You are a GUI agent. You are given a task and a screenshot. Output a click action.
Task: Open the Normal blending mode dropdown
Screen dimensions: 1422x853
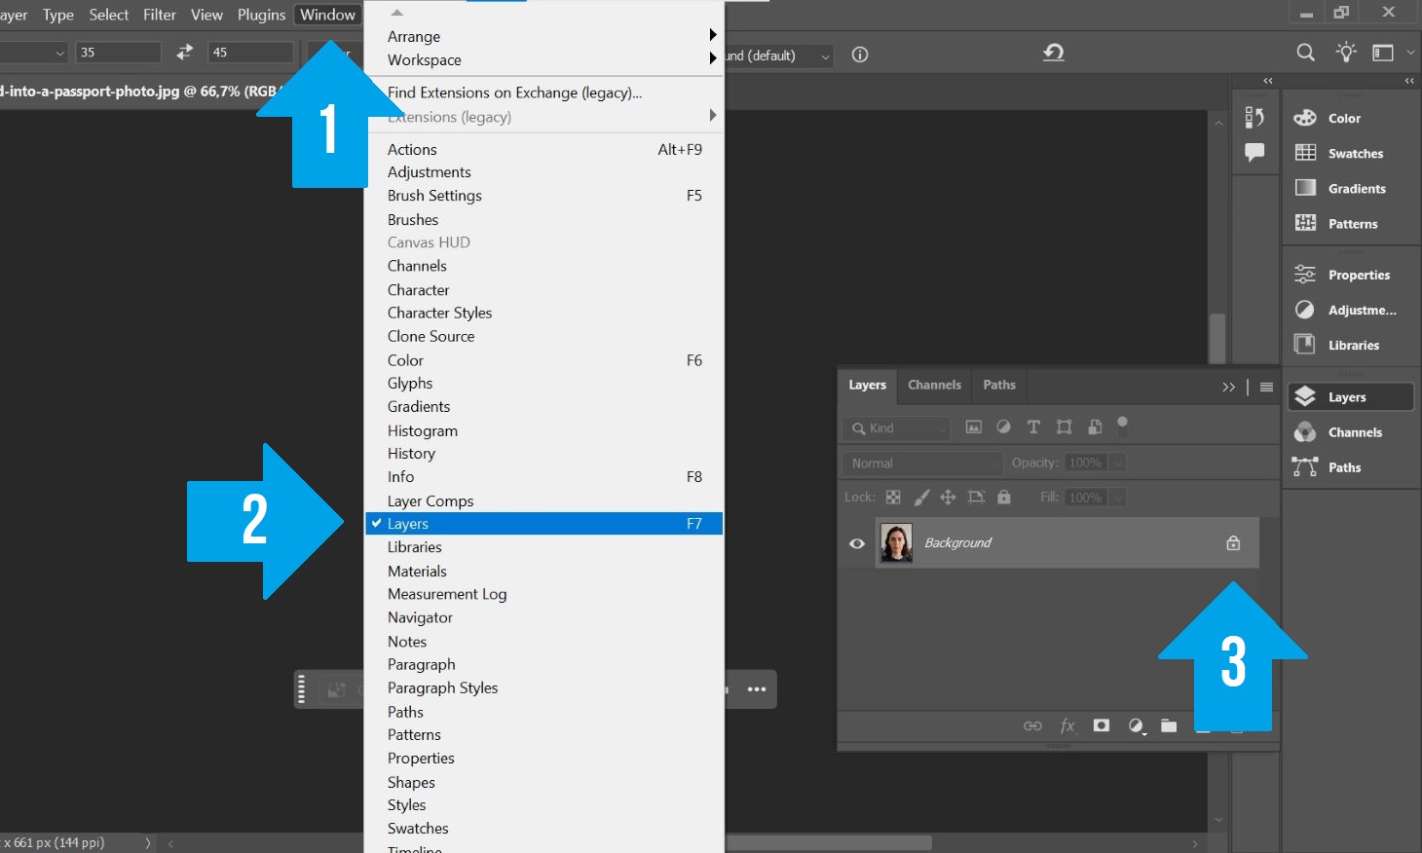(x=919, y=463)
